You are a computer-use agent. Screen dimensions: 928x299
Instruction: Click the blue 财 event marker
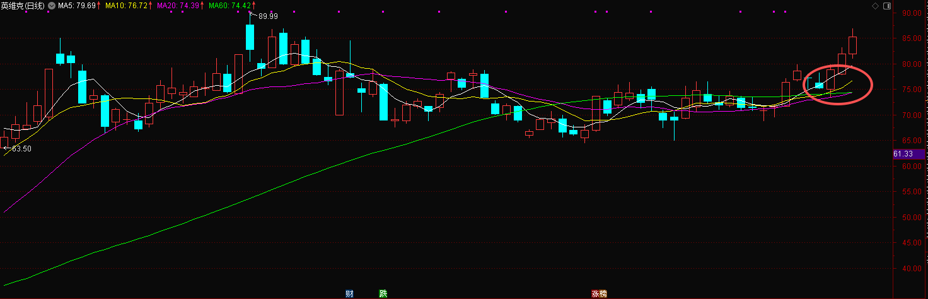[349, 293]
